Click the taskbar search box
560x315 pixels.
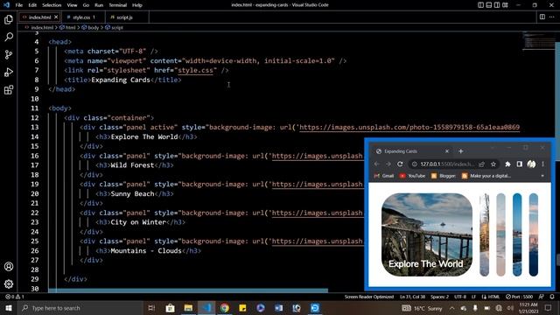point(80,308)
